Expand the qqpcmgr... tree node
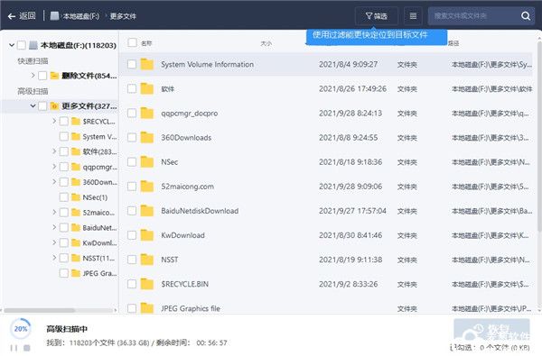The image size is (542, 356). coord(54,167)
